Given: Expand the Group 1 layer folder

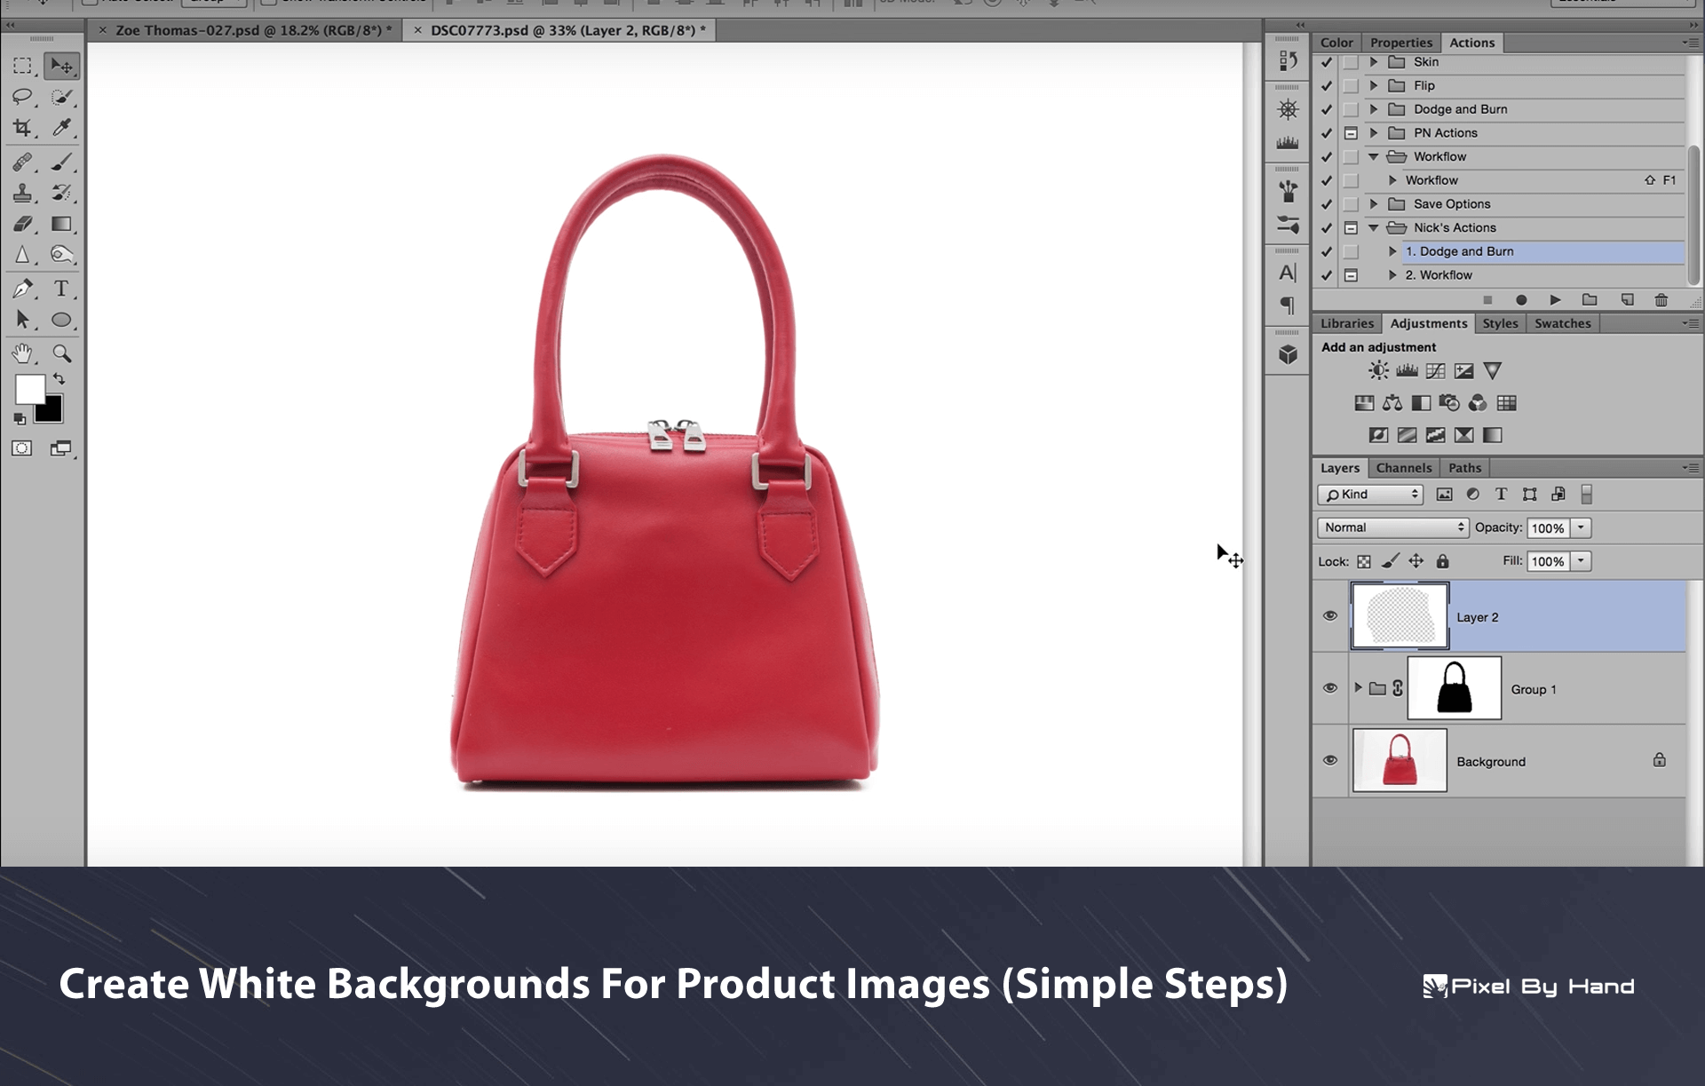Looking at the screenshot, I should 1358,688.
